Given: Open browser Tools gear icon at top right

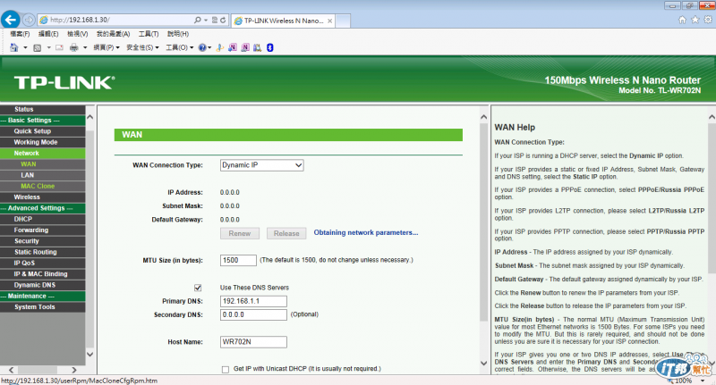Looking at the screenshot, I should [x=708, y=20].
